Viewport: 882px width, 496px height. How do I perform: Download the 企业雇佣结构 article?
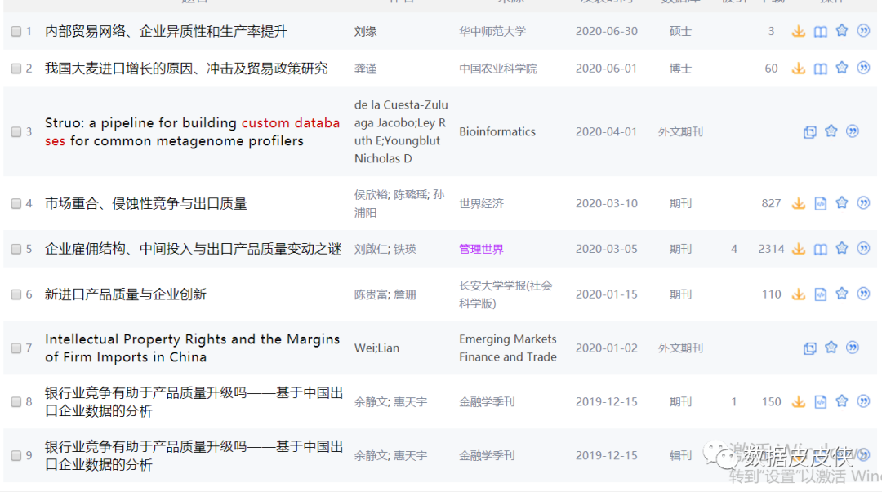(x=798, y=249)
